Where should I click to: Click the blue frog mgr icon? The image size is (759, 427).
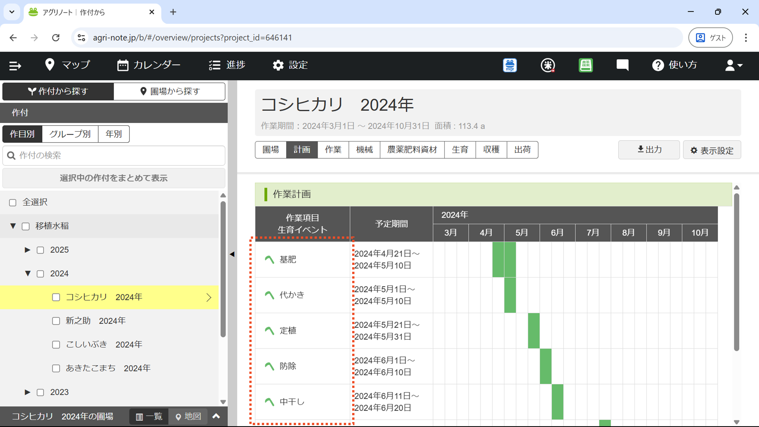coord(510,65)
